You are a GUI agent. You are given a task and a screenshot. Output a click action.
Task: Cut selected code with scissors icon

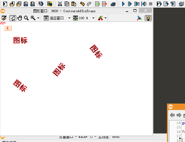[x=60, y=4]
